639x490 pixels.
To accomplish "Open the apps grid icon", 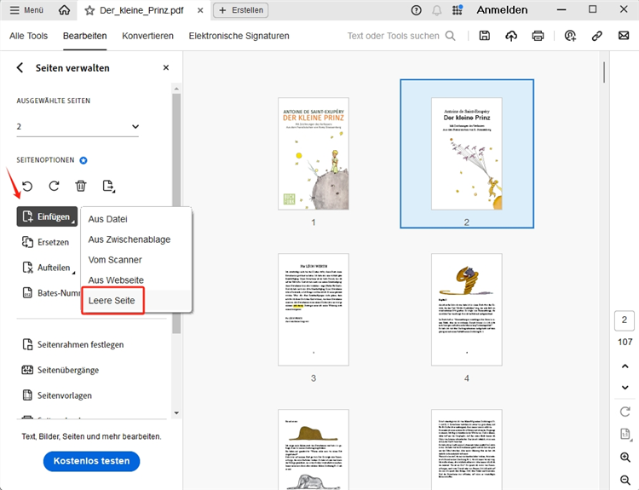I will pos(458,10).
